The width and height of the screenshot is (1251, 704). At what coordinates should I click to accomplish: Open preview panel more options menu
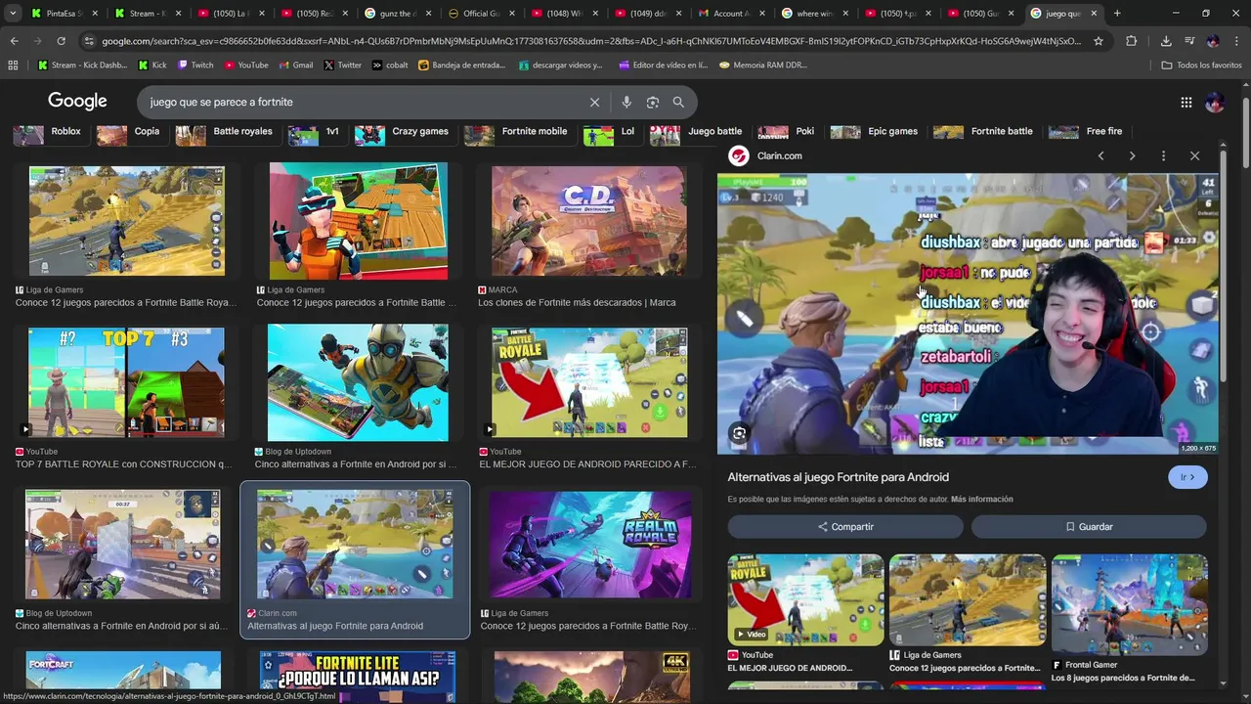1163,155
